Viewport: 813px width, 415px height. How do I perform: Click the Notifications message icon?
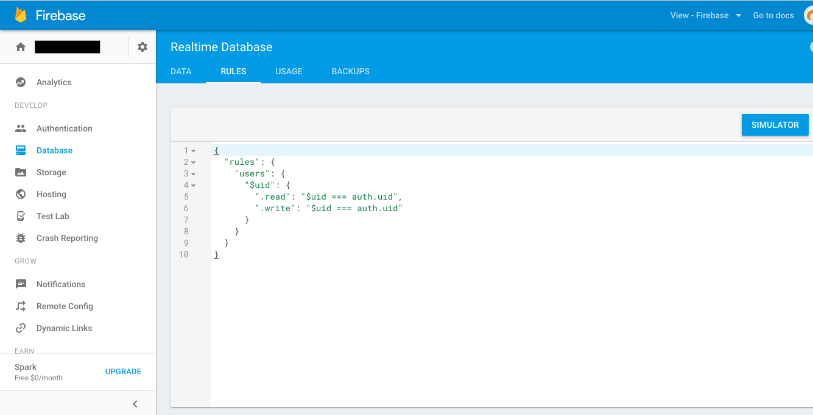(x=21, y=284)
